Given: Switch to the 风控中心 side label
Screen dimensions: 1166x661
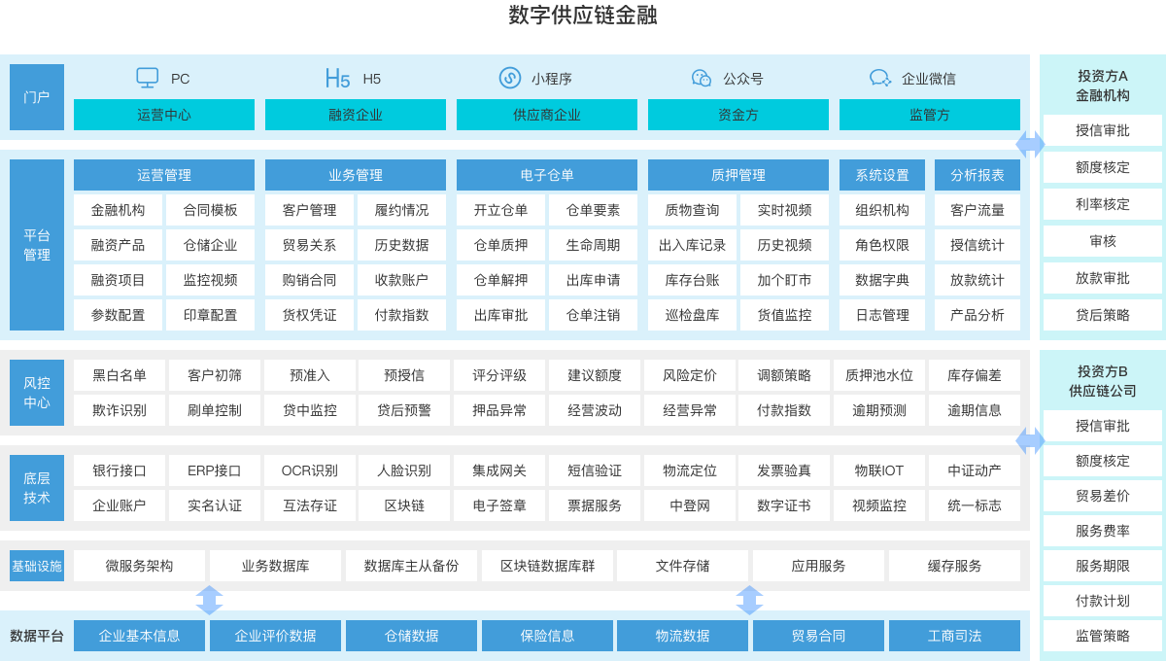Looking at the screenshot, I should click(x=37, y=393).
